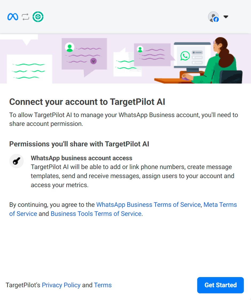Click the sync arrows icon between logos

tap(25, 17)
